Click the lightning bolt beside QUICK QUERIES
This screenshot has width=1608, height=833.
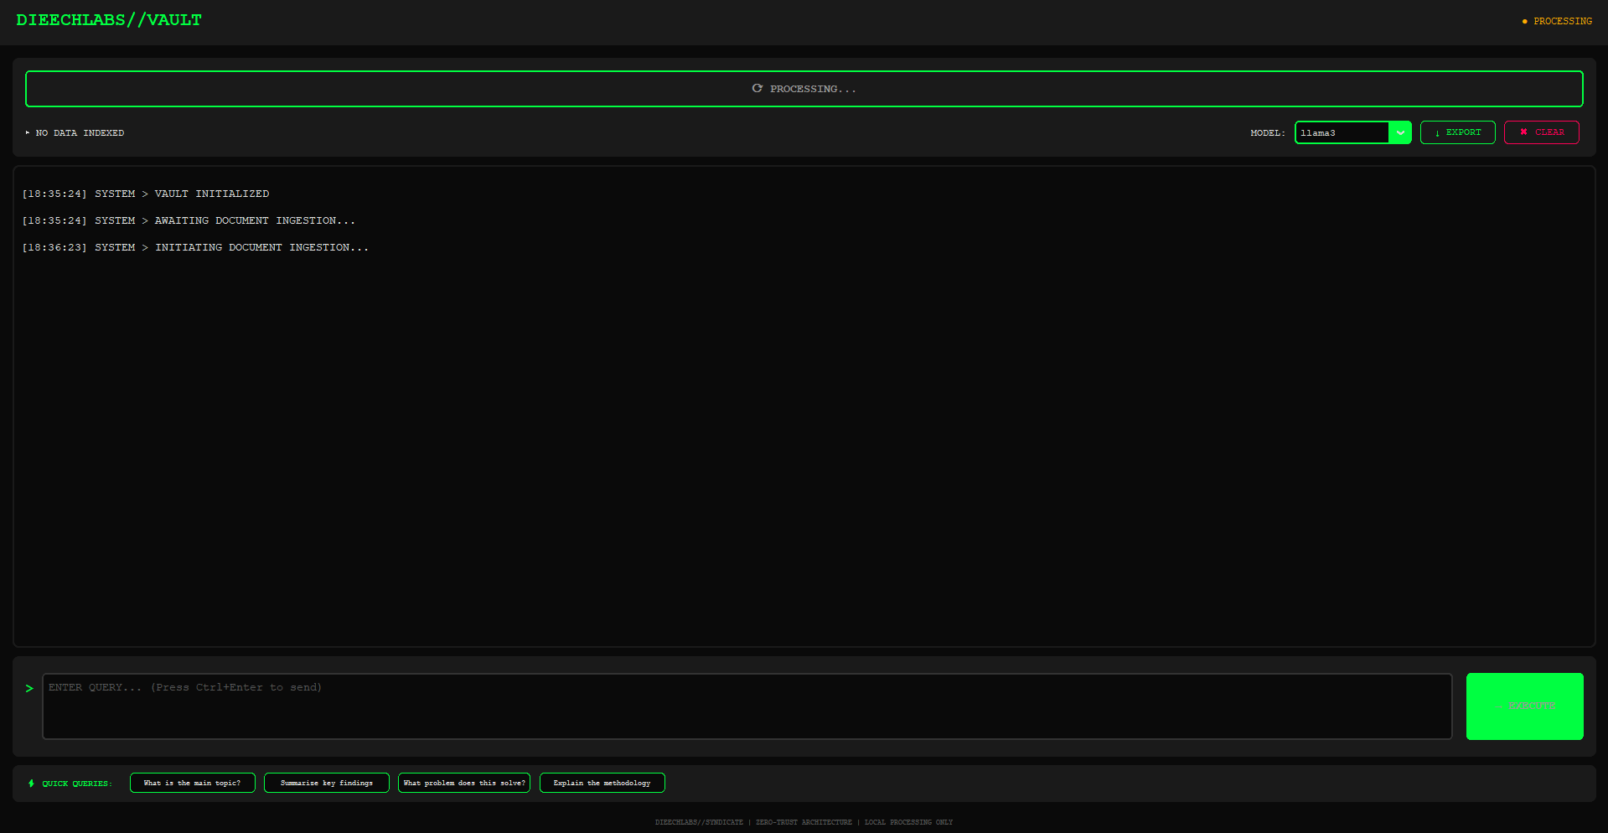coord(31,783)
